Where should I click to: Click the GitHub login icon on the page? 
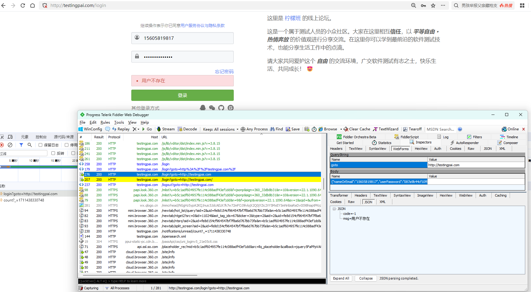221,108
